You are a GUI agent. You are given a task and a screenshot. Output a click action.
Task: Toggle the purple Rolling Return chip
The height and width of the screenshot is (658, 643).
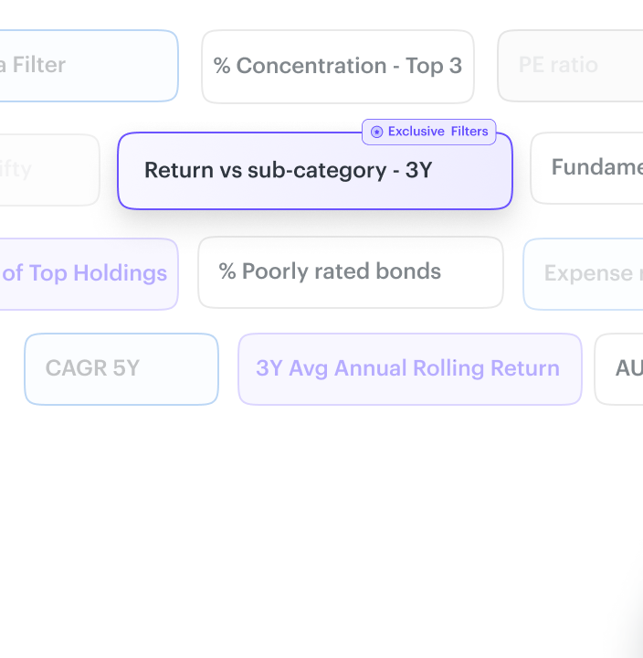[409, 368]
